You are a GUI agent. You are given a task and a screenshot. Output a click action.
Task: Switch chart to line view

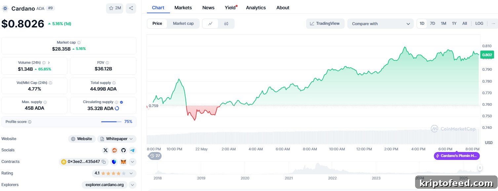tap(211, 23)
